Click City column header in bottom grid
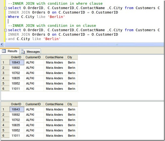 point(70,104)
